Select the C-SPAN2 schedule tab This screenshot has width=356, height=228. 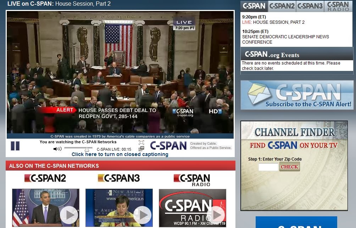tap(282, 6)
